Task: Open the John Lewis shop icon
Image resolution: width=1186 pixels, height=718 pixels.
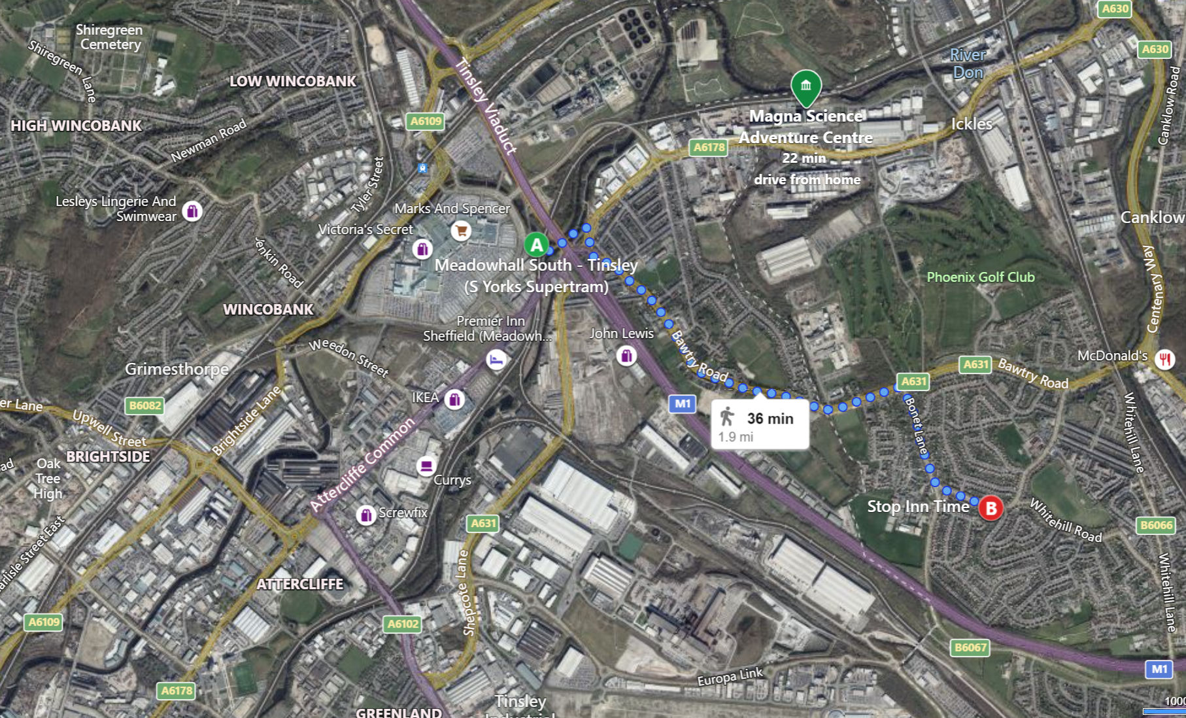Action: click(x=626, y=356)
